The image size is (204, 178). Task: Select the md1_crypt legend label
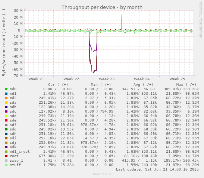point(20,152)
